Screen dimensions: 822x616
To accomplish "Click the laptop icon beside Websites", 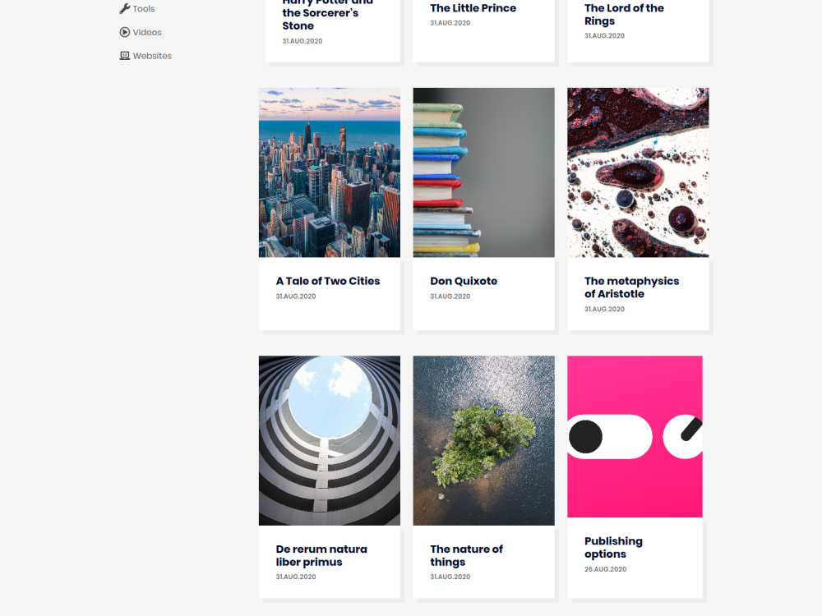I will (x=123, y=54).
